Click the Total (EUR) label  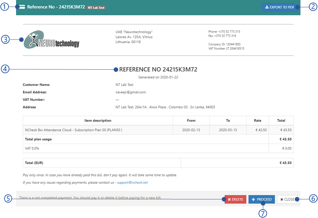pos(34,163)
